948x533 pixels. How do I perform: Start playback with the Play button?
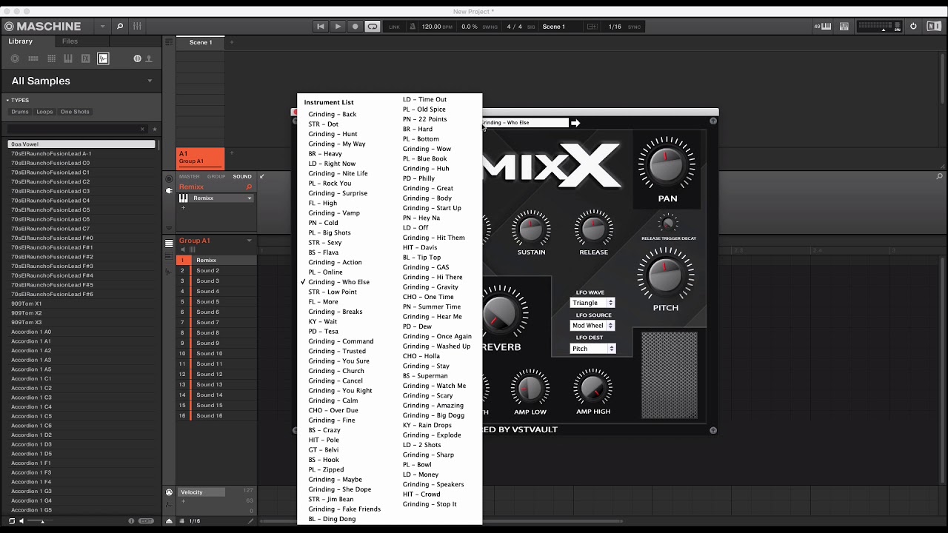tap(338, 26)
